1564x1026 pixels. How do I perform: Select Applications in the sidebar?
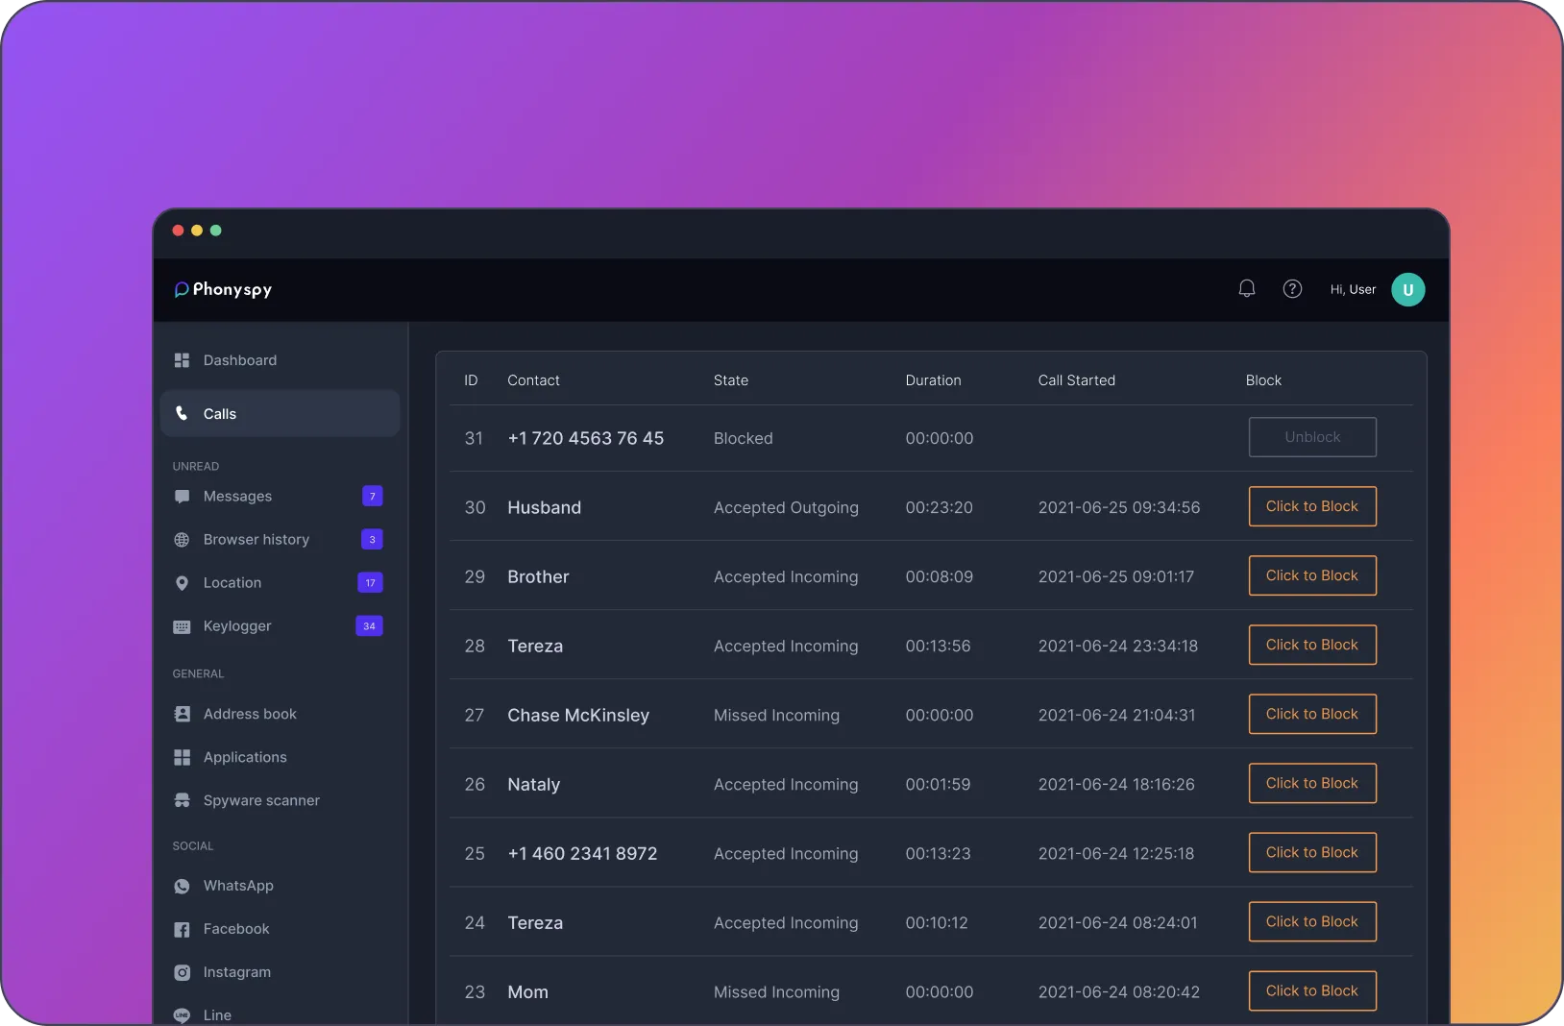pos(245,757)
